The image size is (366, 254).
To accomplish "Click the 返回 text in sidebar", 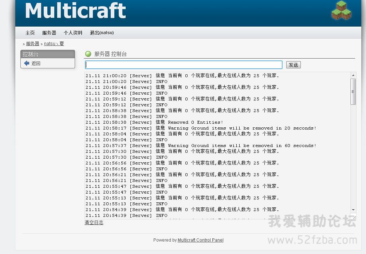I will (36, 63).
